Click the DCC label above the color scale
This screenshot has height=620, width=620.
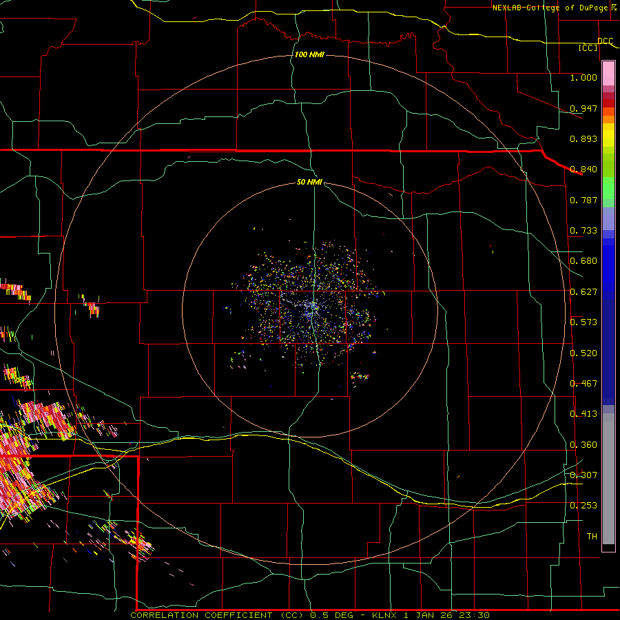coord(606,41)
